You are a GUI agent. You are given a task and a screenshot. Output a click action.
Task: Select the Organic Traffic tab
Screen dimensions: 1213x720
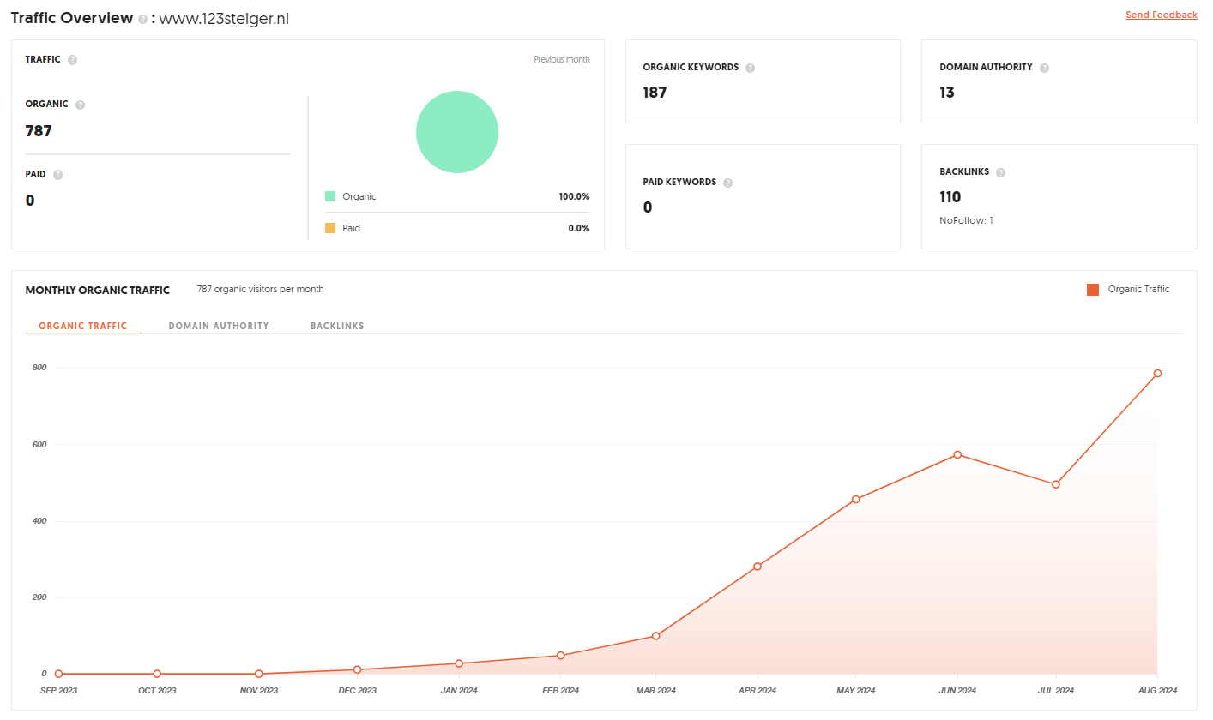pyautogui.click(x=83, y=326)
